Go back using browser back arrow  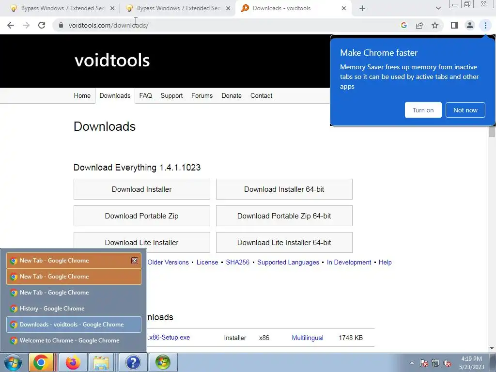(11, 25)
